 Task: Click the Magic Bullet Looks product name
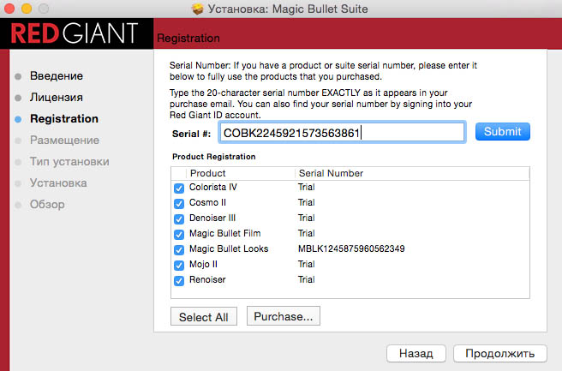229,248
